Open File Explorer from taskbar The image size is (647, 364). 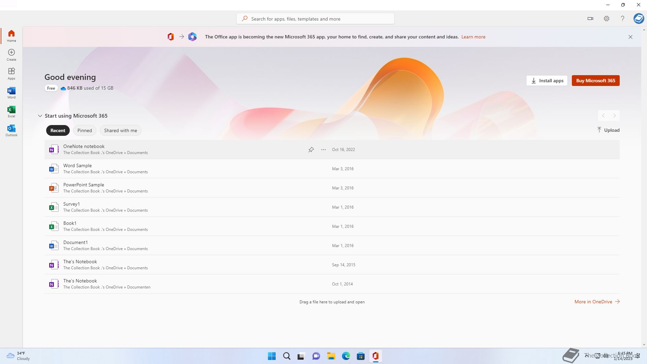point(331,356)
